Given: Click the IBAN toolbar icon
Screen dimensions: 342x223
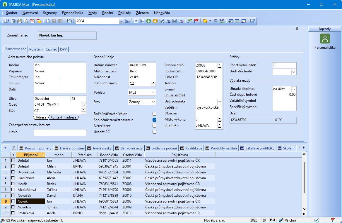Looking at the screenshot, I should coord(222,21).
